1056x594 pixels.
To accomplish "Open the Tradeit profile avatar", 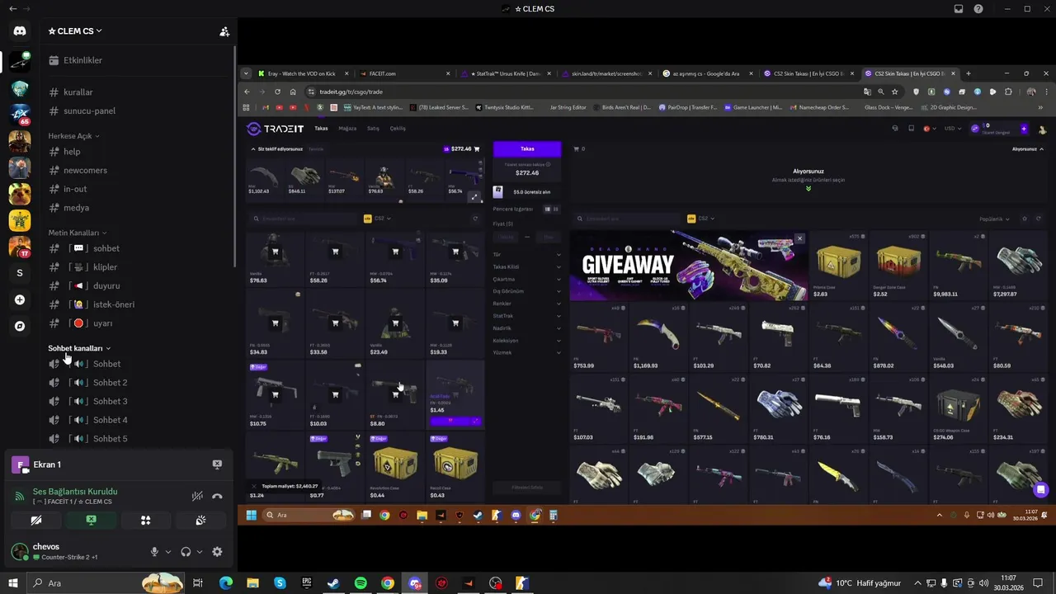I will point(1042,129).
